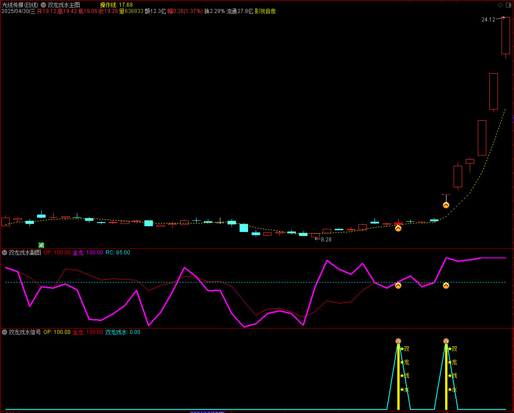Click the face icon atop right signal spike
Image resolution: width=514 pixels, height=413 pixels.
coord(446,341)
